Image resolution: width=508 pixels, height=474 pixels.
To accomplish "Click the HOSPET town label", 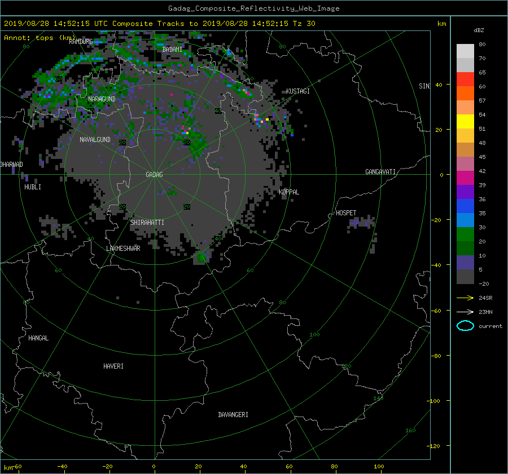I will click(x=346, y=213).
